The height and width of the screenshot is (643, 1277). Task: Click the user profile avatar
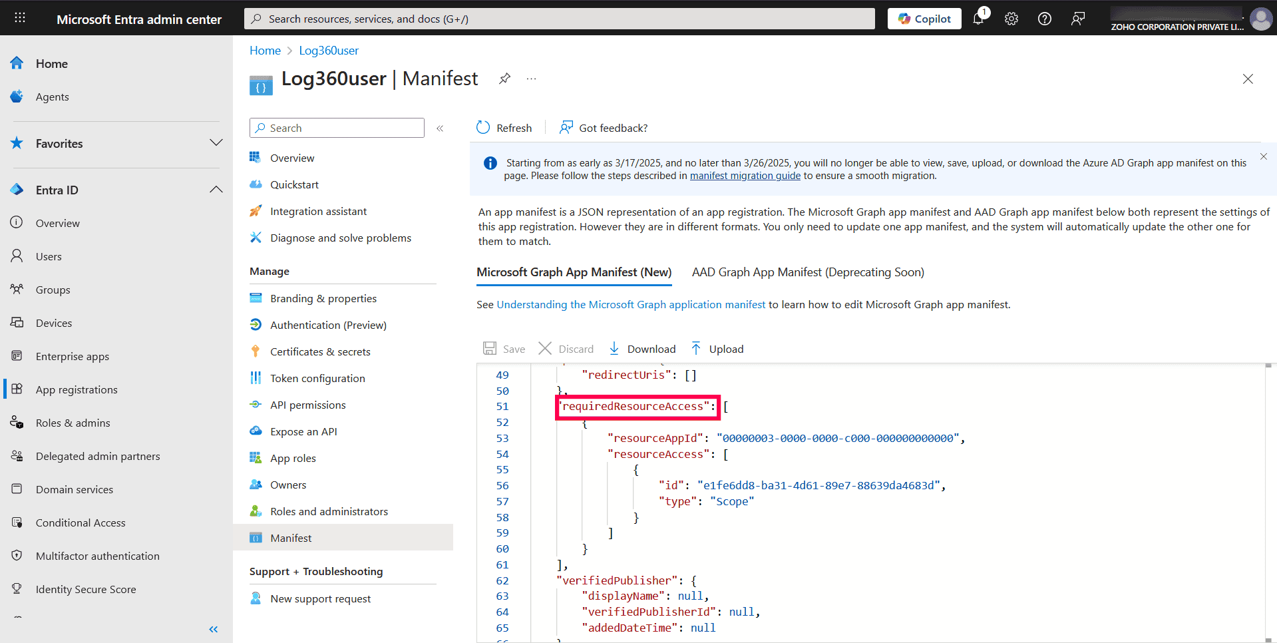[x=1261, y=18]
